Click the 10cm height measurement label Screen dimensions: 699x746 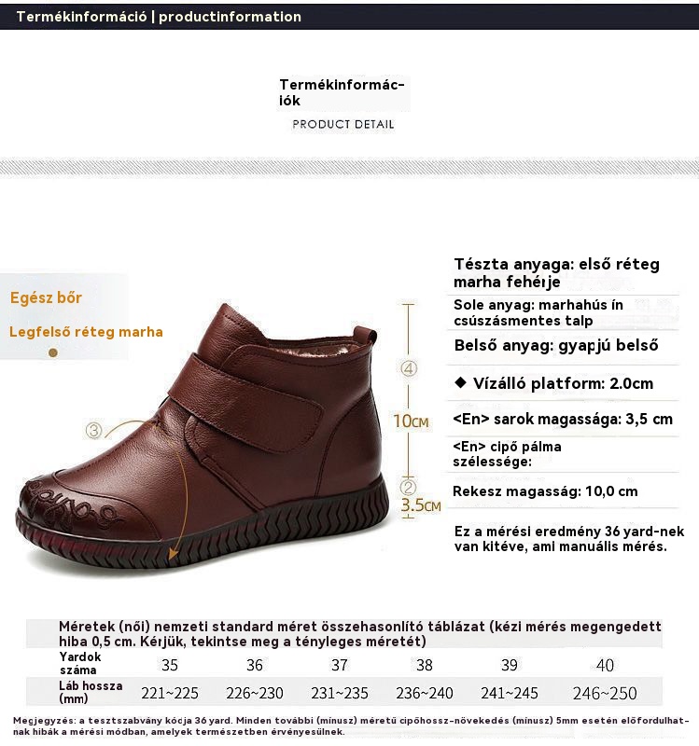click(x=411, y=421)
